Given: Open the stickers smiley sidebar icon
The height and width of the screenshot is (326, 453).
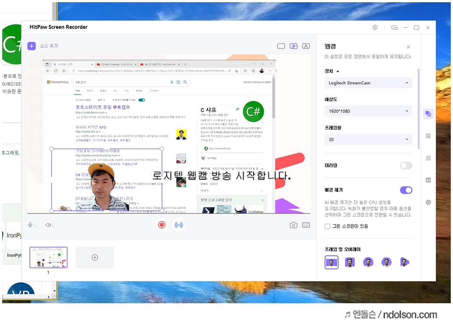Looking at the screenshot, I should click(x=428, y=202).
